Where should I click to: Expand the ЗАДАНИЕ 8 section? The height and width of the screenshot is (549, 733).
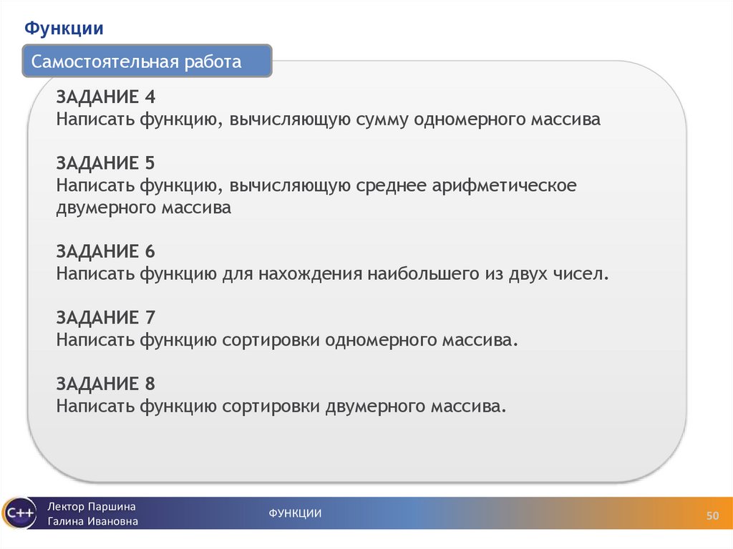point(105,382)
